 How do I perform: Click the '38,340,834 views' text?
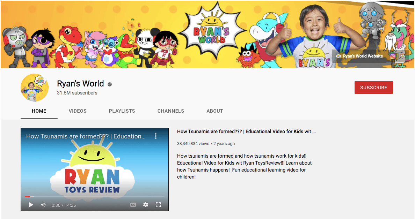tap(193, 144)
